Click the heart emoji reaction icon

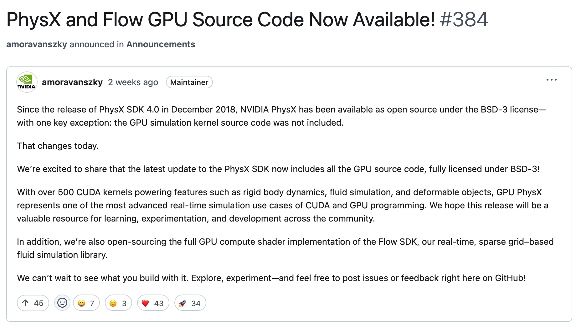(146, 303)
